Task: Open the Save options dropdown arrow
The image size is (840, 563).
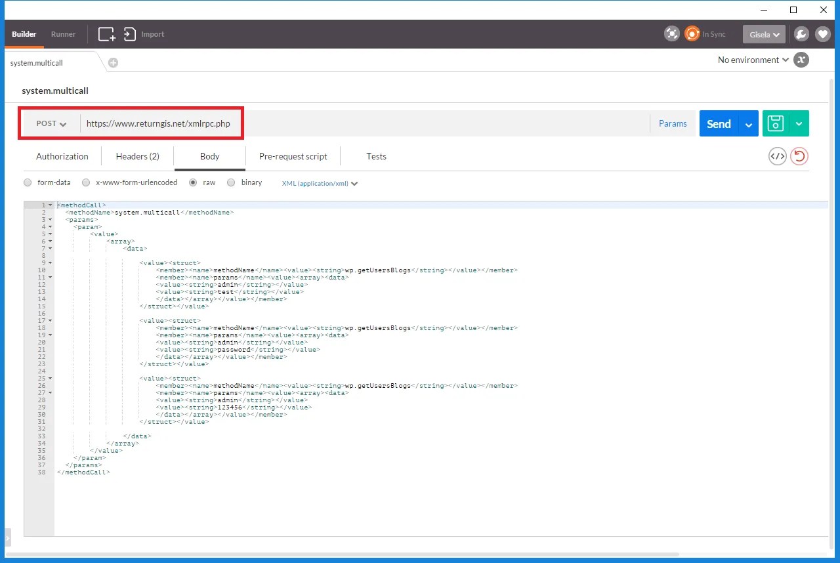Action: tap(799, 123)
